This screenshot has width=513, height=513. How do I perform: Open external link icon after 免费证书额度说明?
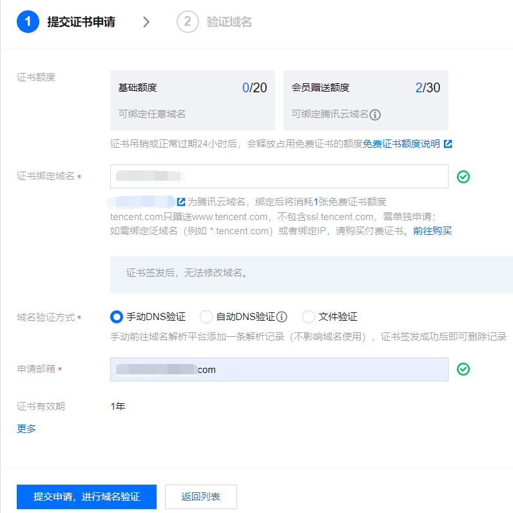coord(448,144)
